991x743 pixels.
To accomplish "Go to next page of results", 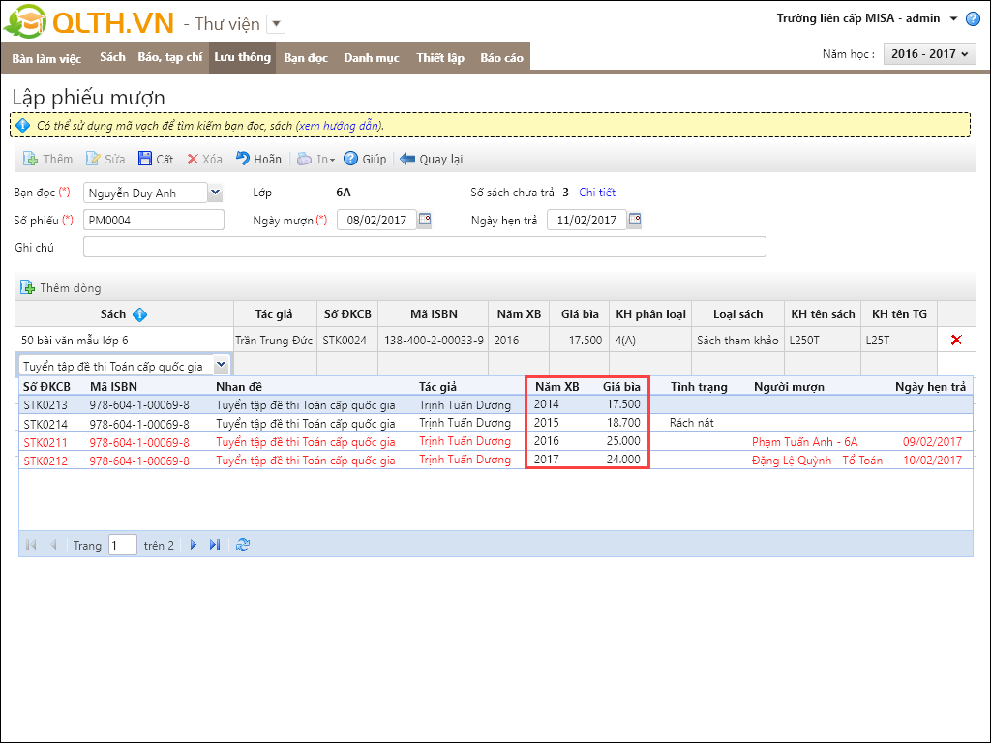I will tap(194, 545).
